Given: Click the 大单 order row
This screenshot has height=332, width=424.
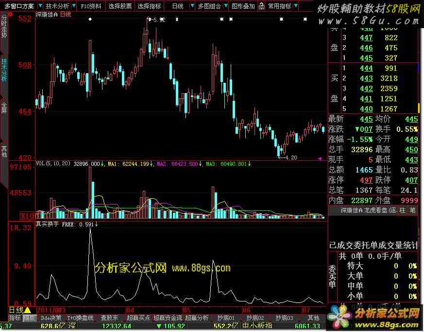Looking at the screenshot, I should pyautogui.click(x=378, y=276).
